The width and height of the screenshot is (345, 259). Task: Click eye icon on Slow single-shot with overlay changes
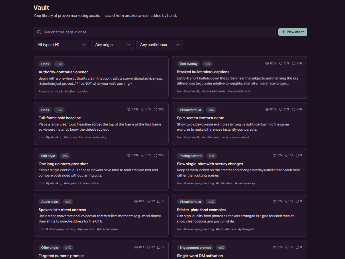[274, 155]
